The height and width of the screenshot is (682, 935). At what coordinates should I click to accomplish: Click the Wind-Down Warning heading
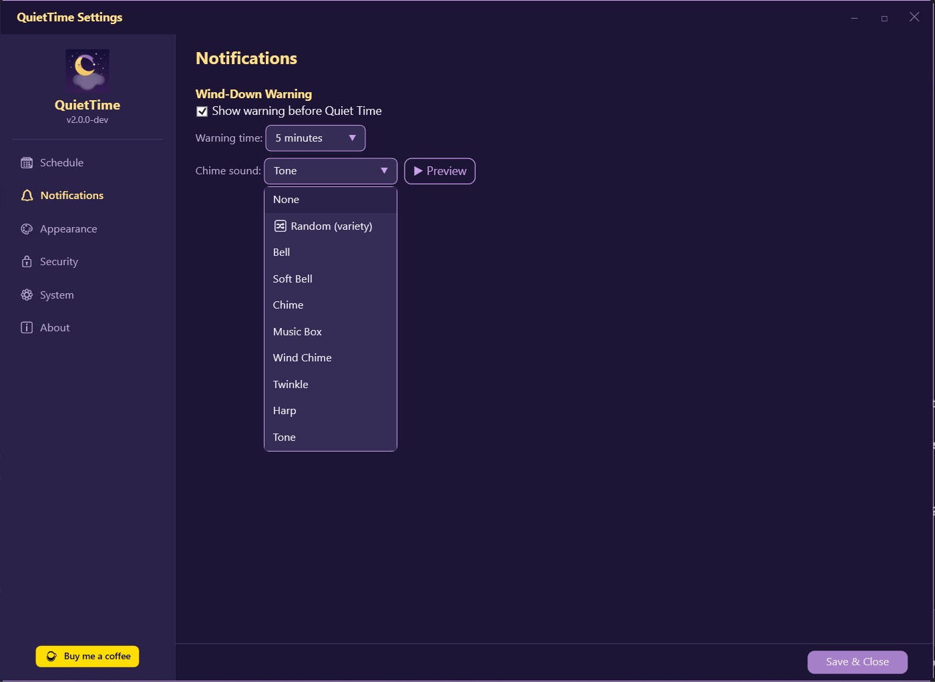pyautogui.click(x=253, y=94)
